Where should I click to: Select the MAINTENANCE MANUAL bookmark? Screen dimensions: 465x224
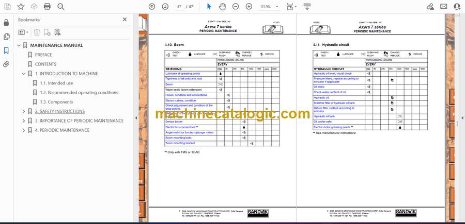(x=56, y=45)
